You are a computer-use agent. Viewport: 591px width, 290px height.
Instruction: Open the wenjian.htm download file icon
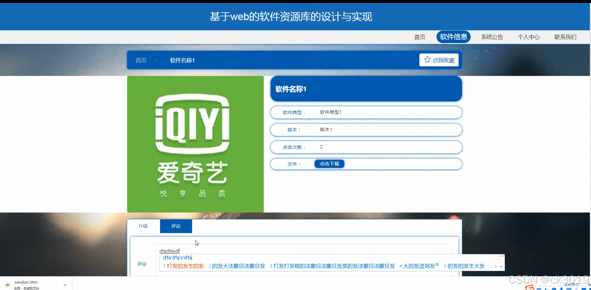pos(7,285)
